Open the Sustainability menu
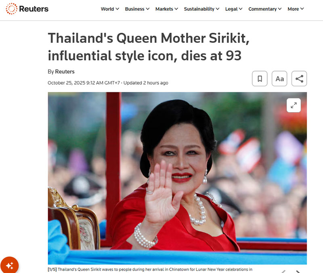Viewport: 323px width, 273px height. [201, 9]
